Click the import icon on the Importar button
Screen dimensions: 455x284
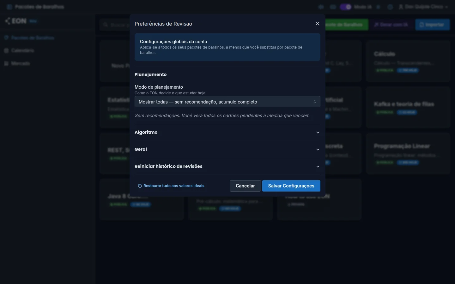[x=422, y=25]
